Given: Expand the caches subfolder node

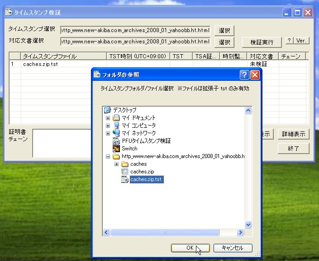Looking at the screenshot, I should (116, 164).
